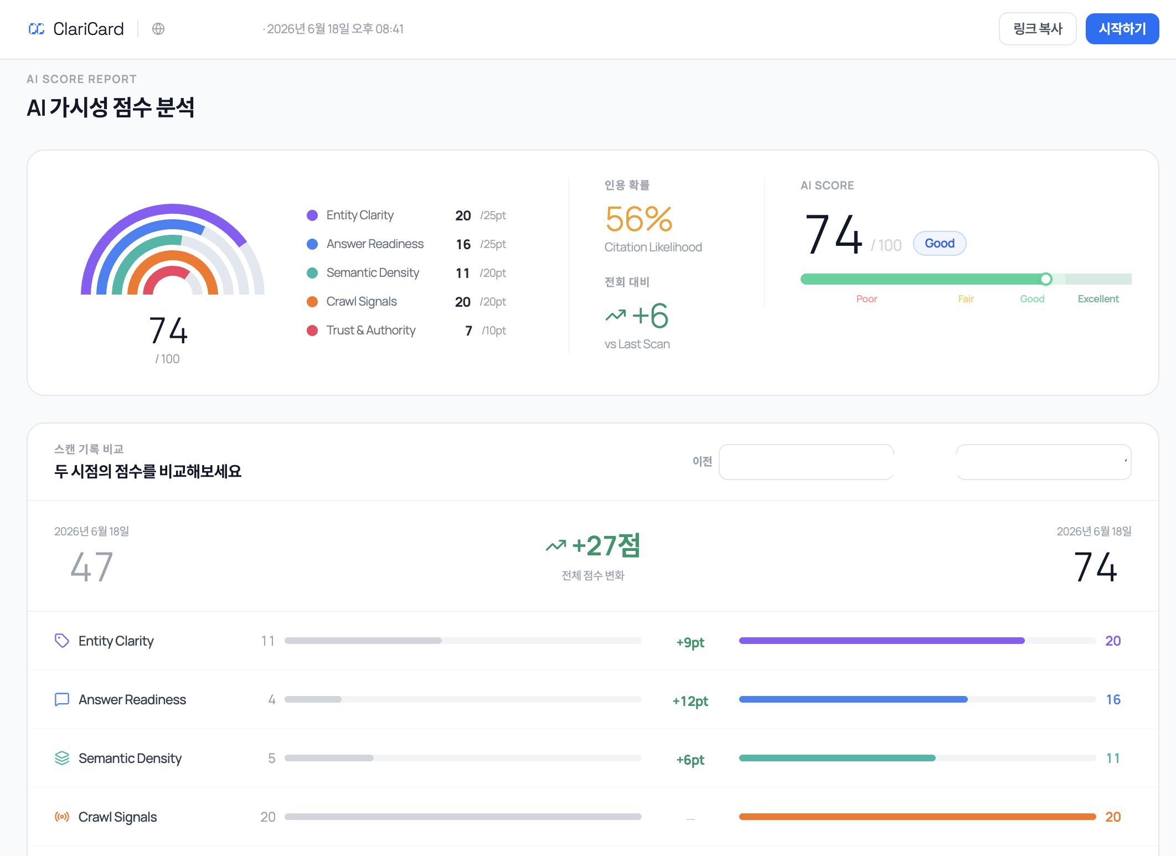Click the green trend arrow beside +6
The image size is (1176, 856).
pyautogui.click(x=616, y=316)
